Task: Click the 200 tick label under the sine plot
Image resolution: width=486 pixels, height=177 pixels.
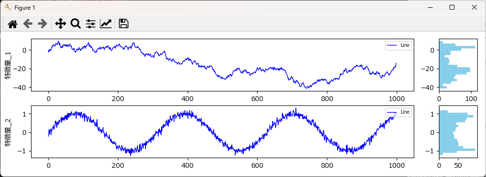Action: tap(118, 166)
